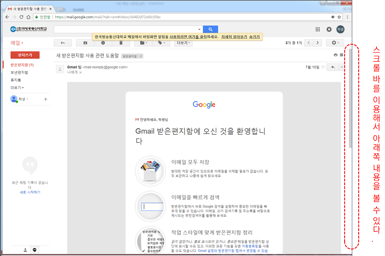
Task: Open the 자동분류함 link in the email
Action: (250, 246)
